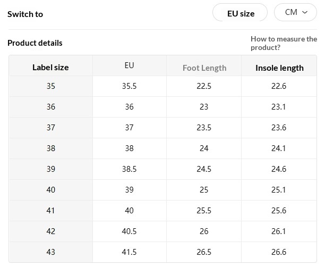Select label size 43 cell
The width and height of the screenshot is (325, 266).
50,252
